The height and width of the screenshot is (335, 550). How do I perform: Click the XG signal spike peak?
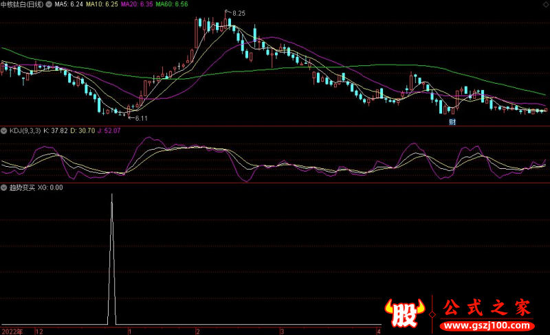pyautogui.click(x=112, y=196)
